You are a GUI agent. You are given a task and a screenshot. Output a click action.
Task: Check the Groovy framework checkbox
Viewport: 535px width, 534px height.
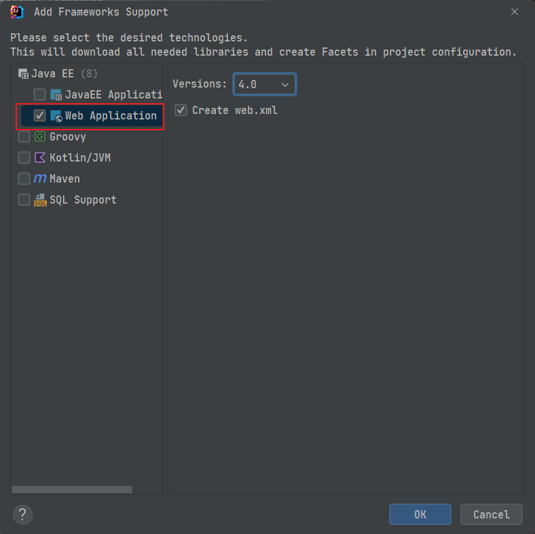coord(24,137)
